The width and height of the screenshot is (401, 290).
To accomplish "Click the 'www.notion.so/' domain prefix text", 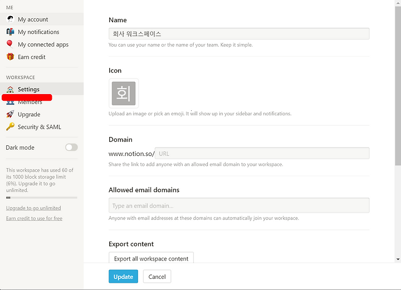I will [x=131, y=154].
